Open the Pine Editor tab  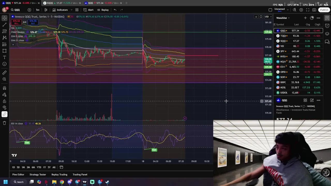[18, 175]
